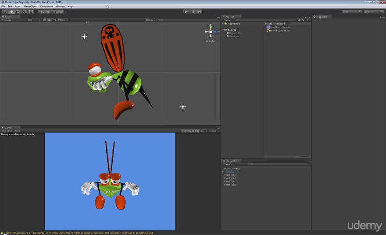Select the Hand tool in toolbar

click(x=5, y=11)
